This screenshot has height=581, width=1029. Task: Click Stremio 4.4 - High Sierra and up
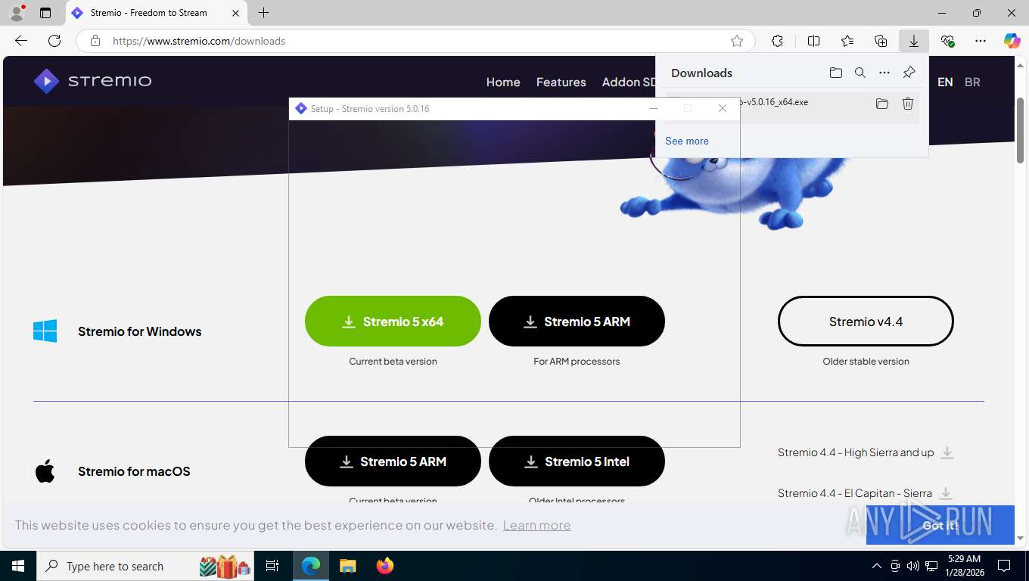coord(856,452)
